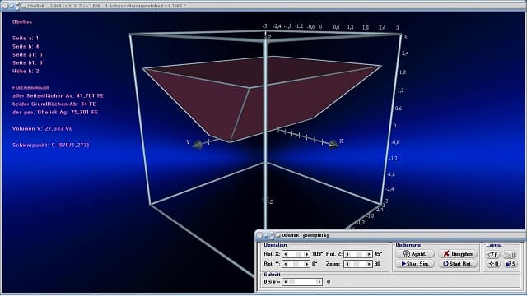The width and height of the screenshot is (527, 296).
Task: Click left arrow of Rot. Y scrollbar
Action: tap(286, 264)
